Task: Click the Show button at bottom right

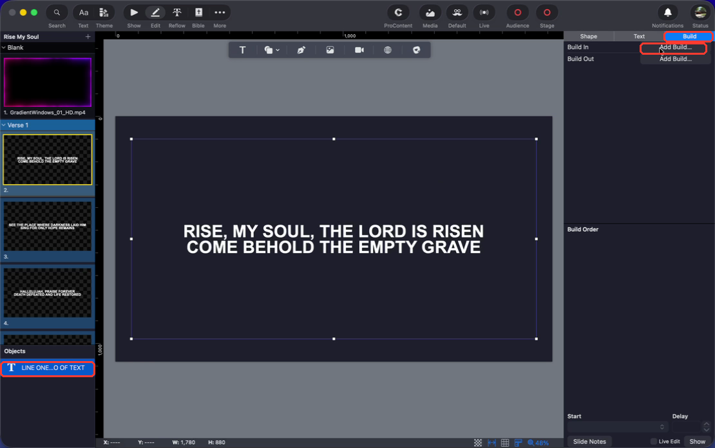Action: click(x=697, y=442)
